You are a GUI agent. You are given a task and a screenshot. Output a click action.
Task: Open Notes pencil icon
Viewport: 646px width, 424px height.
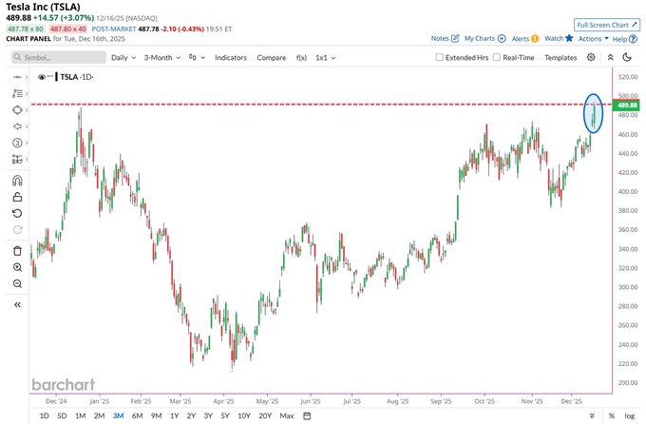coord(455,38)
